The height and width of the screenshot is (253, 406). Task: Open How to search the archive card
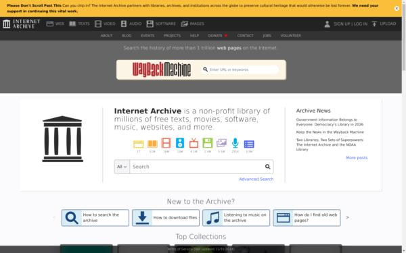(x=95, y=218)
